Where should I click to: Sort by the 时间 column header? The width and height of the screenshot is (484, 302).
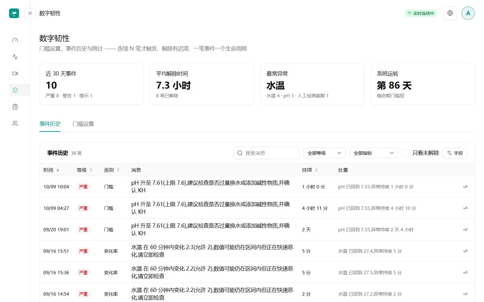(51, 170)
